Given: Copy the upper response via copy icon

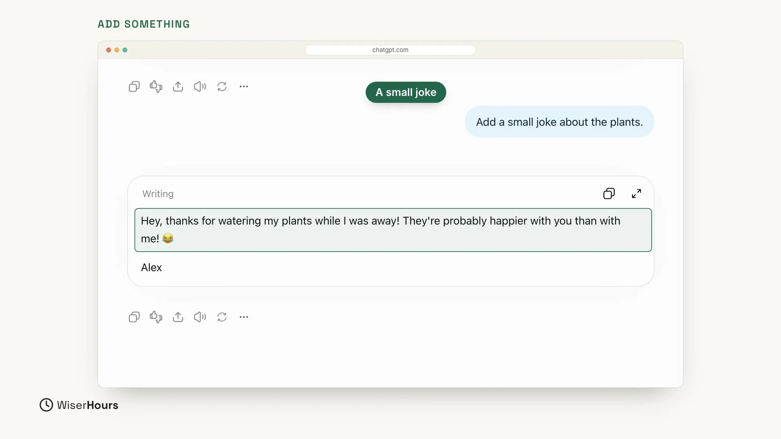Looking at the screenshot, I should pyautogui.click(x=134, y=87).
